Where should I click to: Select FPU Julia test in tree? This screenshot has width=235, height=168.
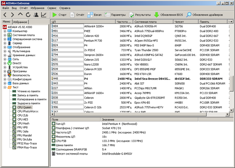[x=23, y=132]
